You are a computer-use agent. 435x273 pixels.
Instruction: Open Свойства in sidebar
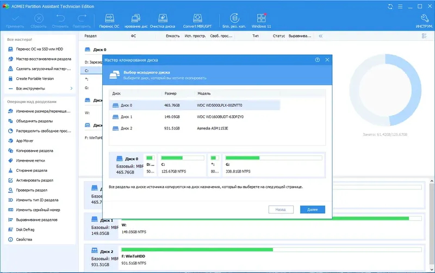24,239
